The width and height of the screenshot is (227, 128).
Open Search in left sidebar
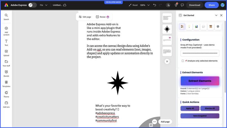pos(6,17)
